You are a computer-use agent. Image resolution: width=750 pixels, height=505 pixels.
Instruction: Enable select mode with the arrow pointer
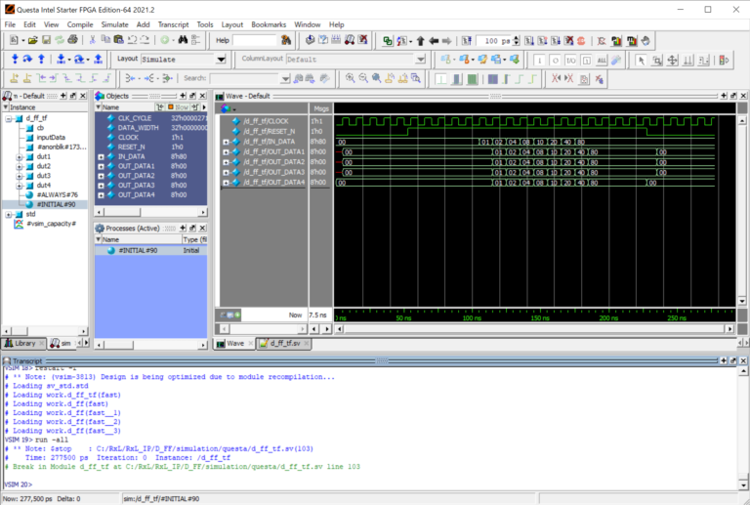[x=641, y=60]
